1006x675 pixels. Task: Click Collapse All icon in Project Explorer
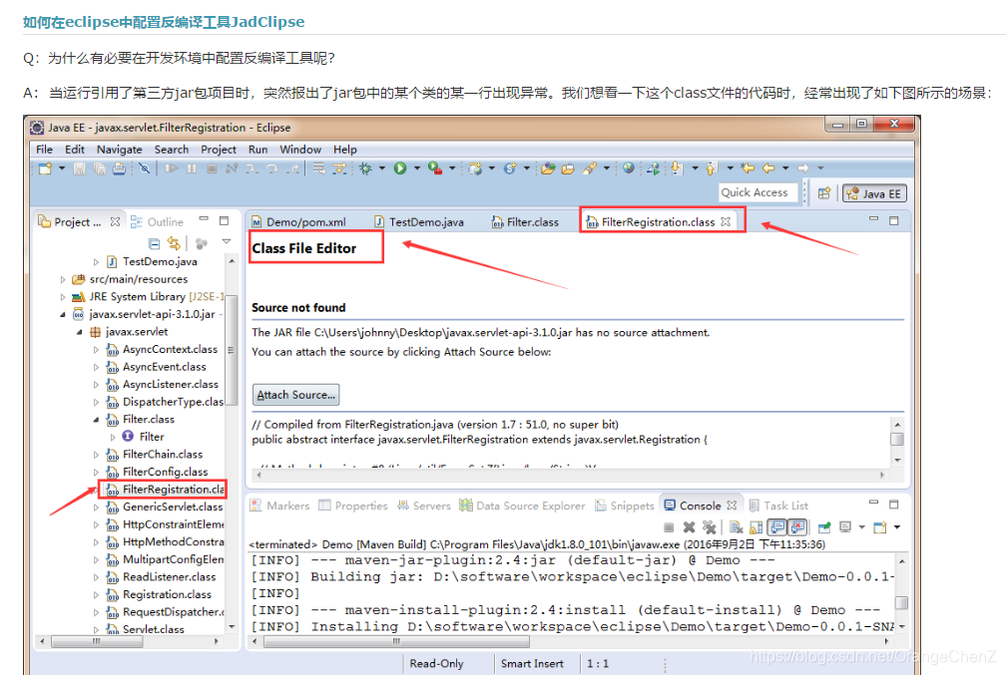click(154, 243)
